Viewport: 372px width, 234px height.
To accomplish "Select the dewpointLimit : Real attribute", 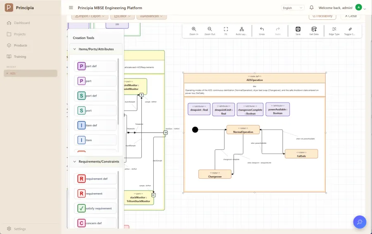I will point(224,109).
